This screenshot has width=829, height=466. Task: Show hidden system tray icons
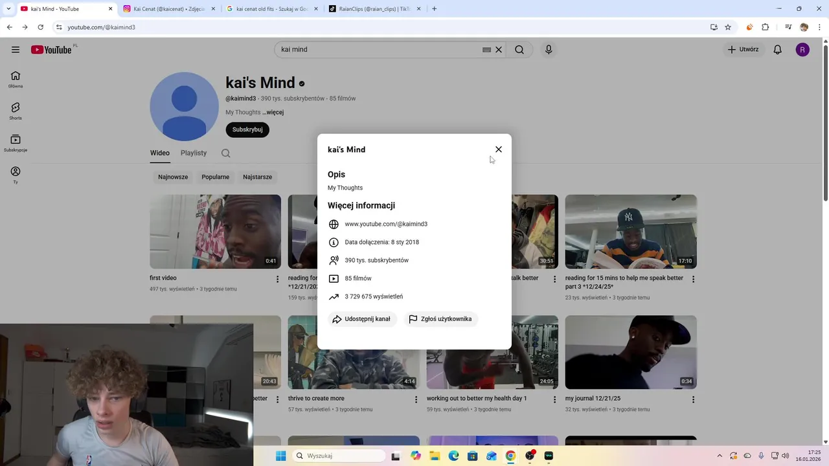720,456
